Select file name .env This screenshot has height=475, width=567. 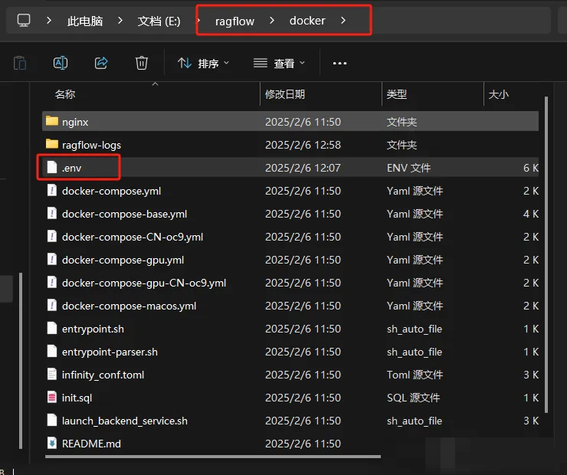point(71,168)
